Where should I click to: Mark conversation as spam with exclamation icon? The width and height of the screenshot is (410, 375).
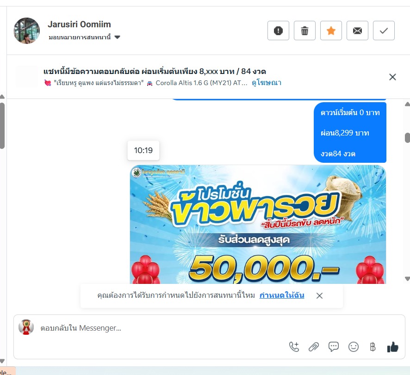coord(278,31)
